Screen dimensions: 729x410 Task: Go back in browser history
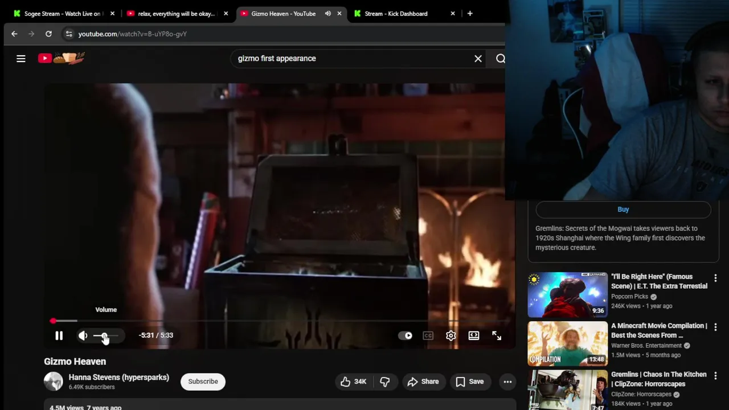(14, 34)
